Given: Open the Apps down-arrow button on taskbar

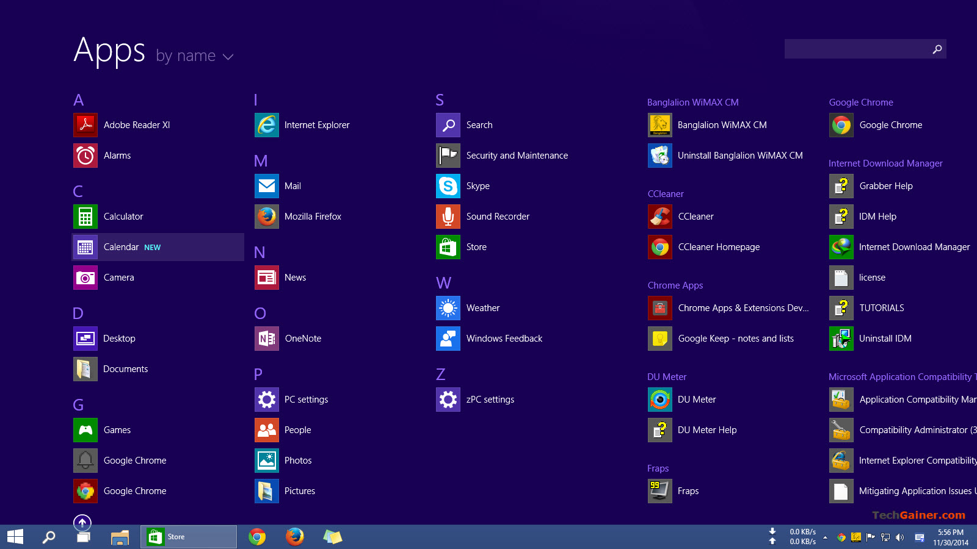Looking at the screenshot, I should point(82,522).
